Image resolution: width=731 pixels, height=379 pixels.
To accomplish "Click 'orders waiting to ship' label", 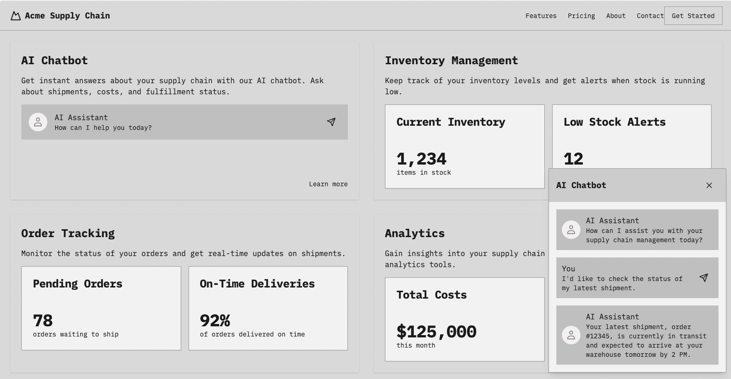I will [x=76, y=334].
